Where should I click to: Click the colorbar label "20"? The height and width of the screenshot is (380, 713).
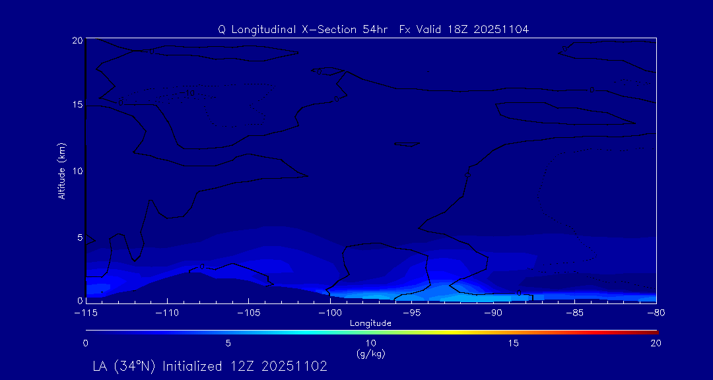[x=656, y=344]
